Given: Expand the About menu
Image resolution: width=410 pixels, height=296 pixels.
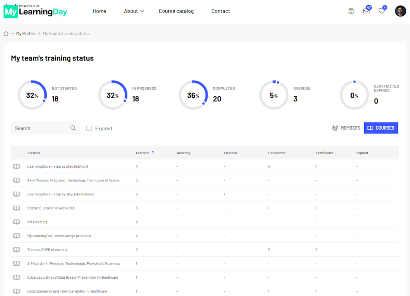Looking at the screenshot, I should [x=134, y=11].
